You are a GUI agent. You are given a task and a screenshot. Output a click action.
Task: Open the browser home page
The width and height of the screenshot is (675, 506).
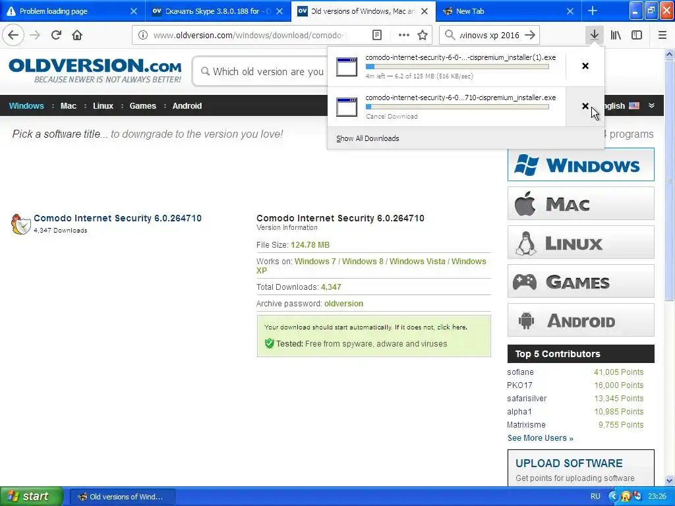(x=77, y=35)
